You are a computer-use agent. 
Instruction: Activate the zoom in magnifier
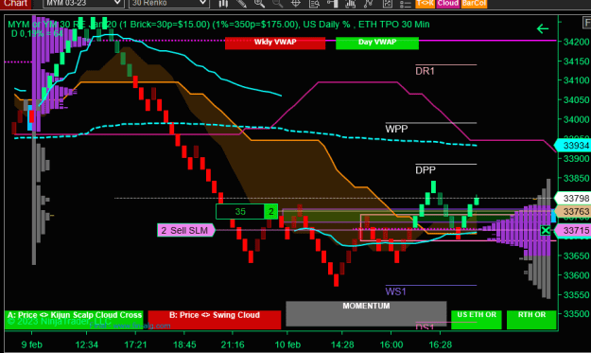259,4
